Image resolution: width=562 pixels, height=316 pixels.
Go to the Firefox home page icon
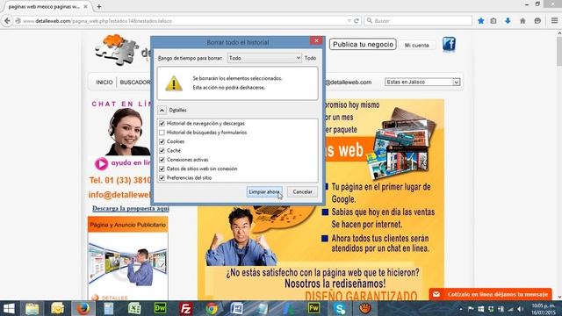tap(522, 21)
